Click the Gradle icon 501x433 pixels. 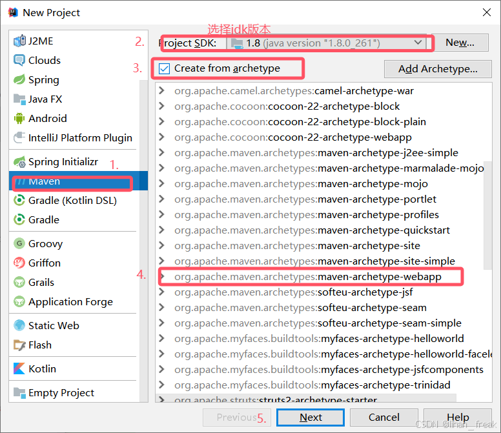(x=19, y=219)
